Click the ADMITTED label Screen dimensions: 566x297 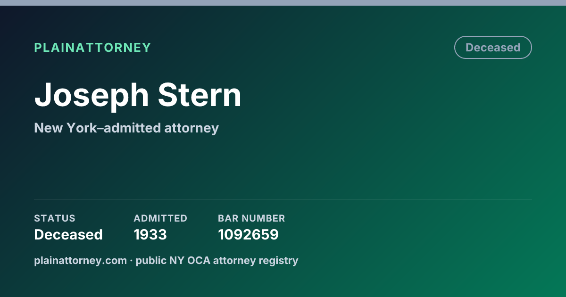[x=160, y=218]
